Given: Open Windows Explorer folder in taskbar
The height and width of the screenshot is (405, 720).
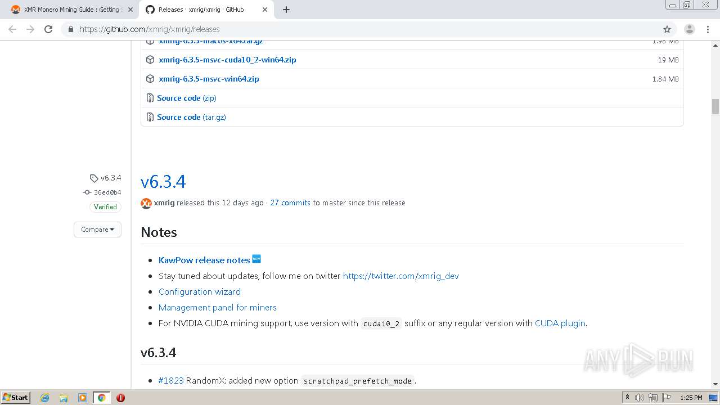Looking at the screenshot, I should 64,398.
